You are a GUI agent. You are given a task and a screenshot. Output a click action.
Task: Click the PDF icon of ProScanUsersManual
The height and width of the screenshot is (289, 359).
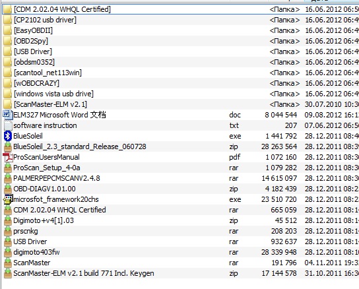click(x=8, y=157)
